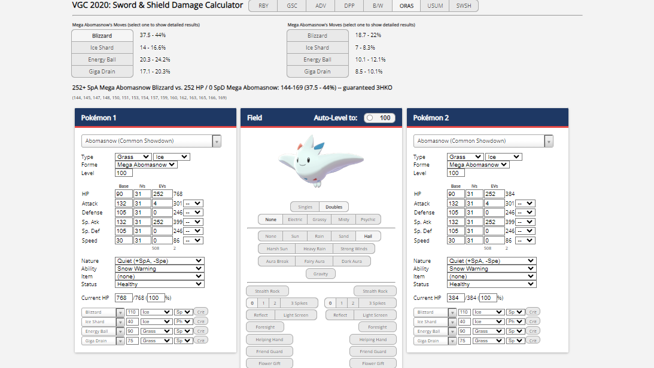The width and height of the screenshot is (654, 368).
Task: Toggle Helping Hand on Pokémon 2's side
Action: (x=373, y=339)
